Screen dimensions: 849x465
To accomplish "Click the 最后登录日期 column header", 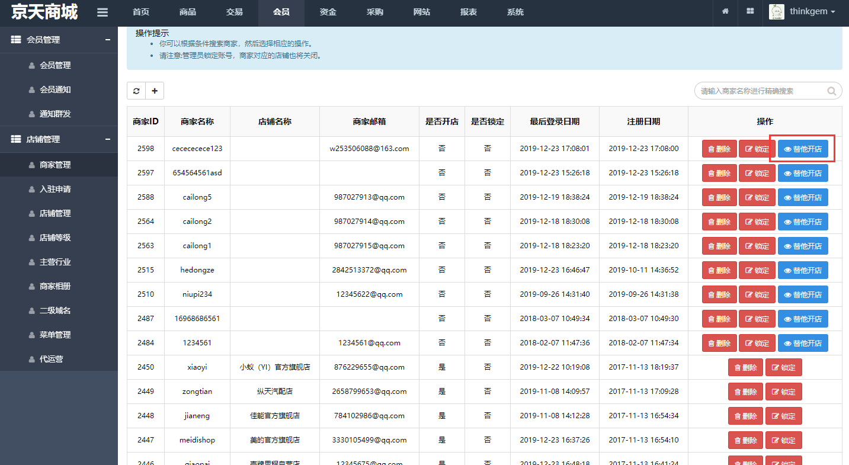I will tap(555, 121).
